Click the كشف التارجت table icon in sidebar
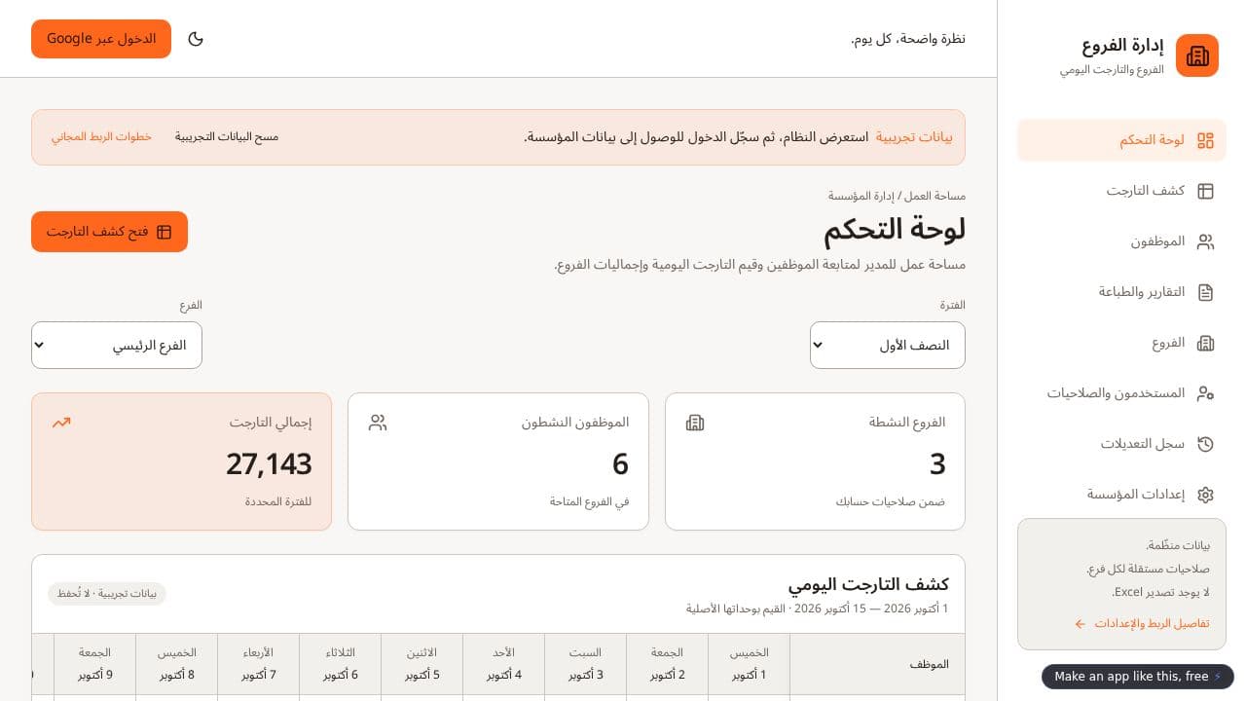1246x701 pixels. tap(1205, 191)
